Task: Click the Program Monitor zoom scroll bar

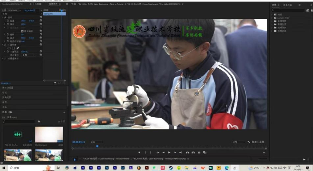Action: click(x=169, y=149)
